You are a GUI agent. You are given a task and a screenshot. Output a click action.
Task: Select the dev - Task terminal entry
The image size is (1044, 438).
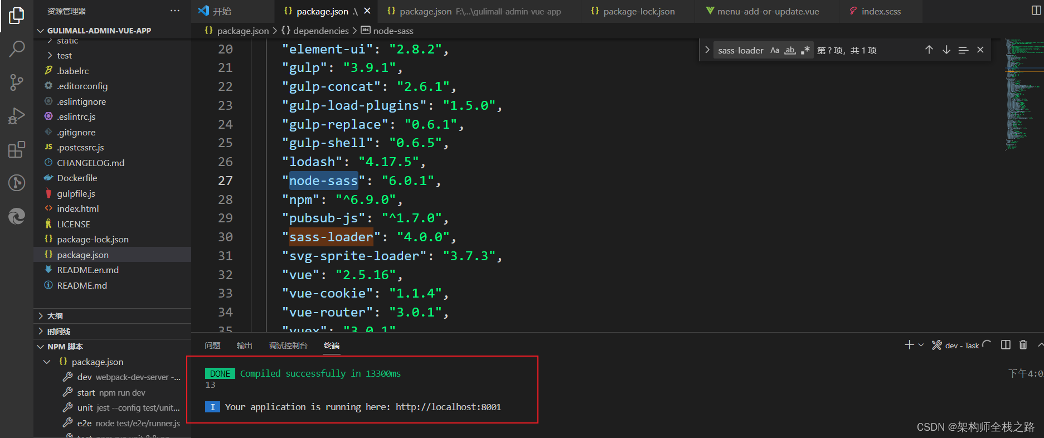[x=962, y=345]
